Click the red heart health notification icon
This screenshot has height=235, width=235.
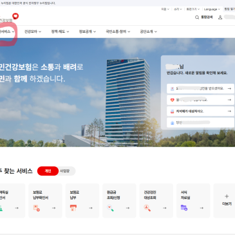coord(172,100)
